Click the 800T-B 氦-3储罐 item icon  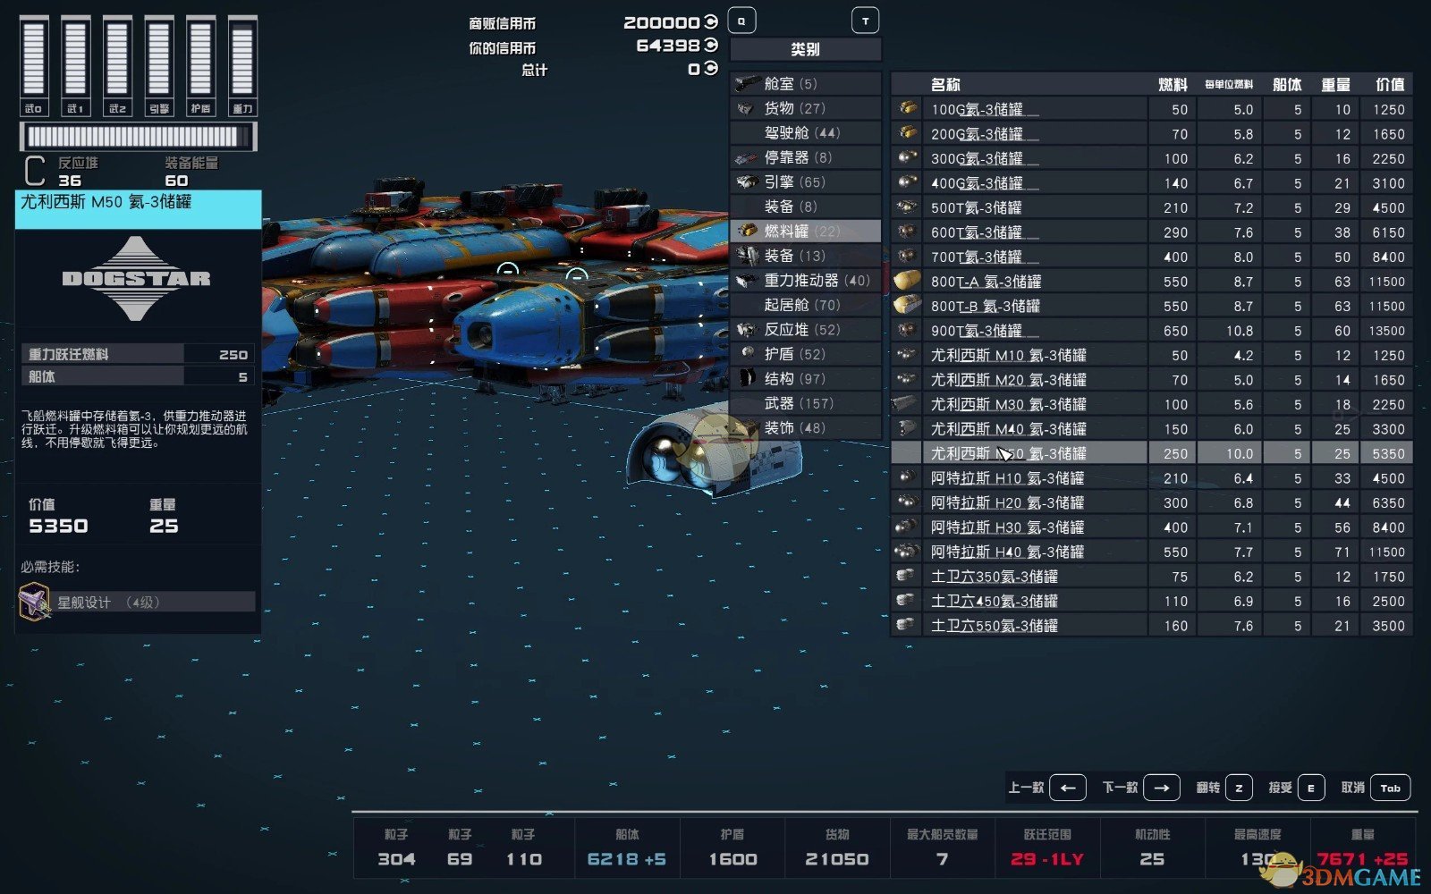(907, 306)
